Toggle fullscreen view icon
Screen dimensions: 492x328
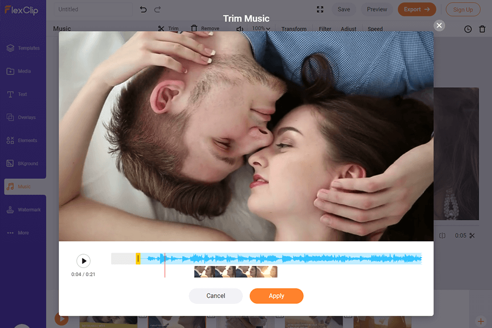coord(320,9)
